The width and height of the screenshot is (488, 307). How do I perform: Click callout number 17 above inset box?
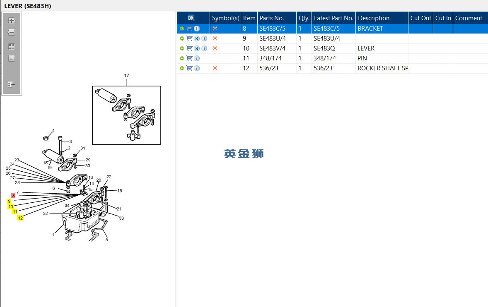(x=127, y=75)
